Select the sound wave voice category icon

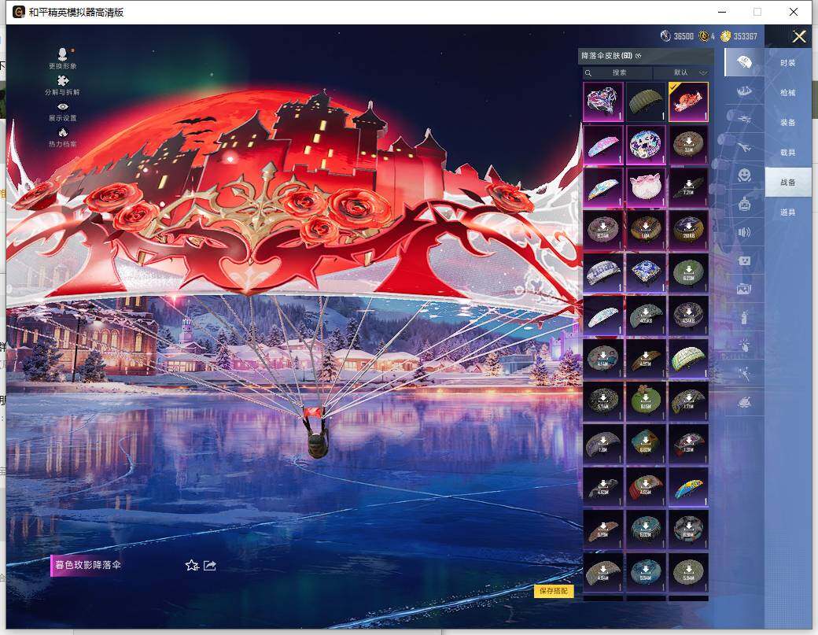coord(744,232)
